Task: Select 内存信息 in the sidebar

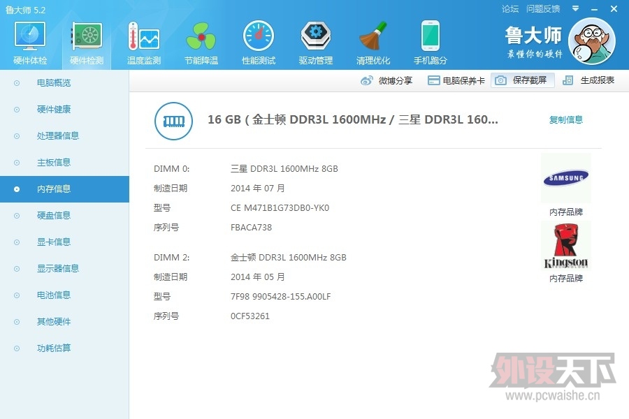Action: [64, 189]
